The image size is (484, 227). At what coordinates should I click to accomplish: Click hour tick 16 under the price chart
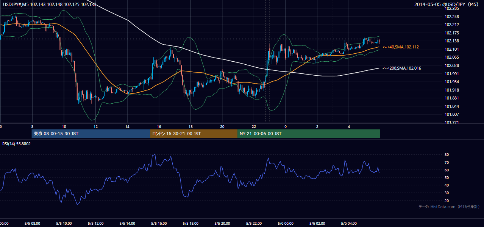tap(159, 126)
